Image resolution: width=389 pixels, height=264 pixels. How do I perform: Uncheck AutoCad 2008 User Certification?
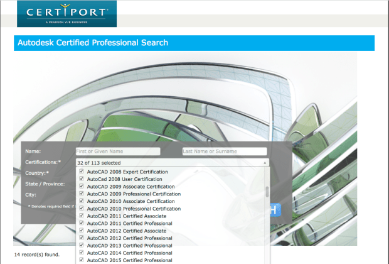pos(82,179)
